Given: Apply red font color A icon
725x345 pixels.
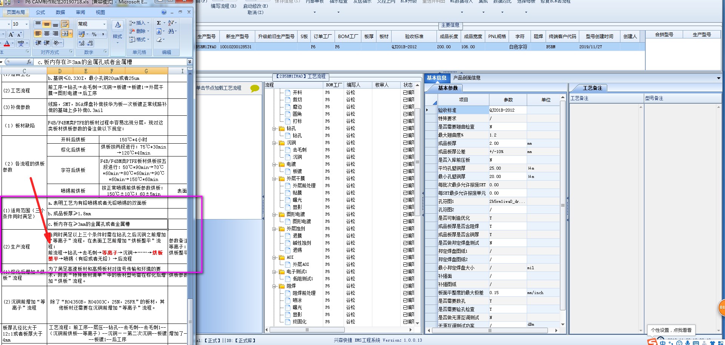Looking at the screenshot, I should [x=8, y=44].
